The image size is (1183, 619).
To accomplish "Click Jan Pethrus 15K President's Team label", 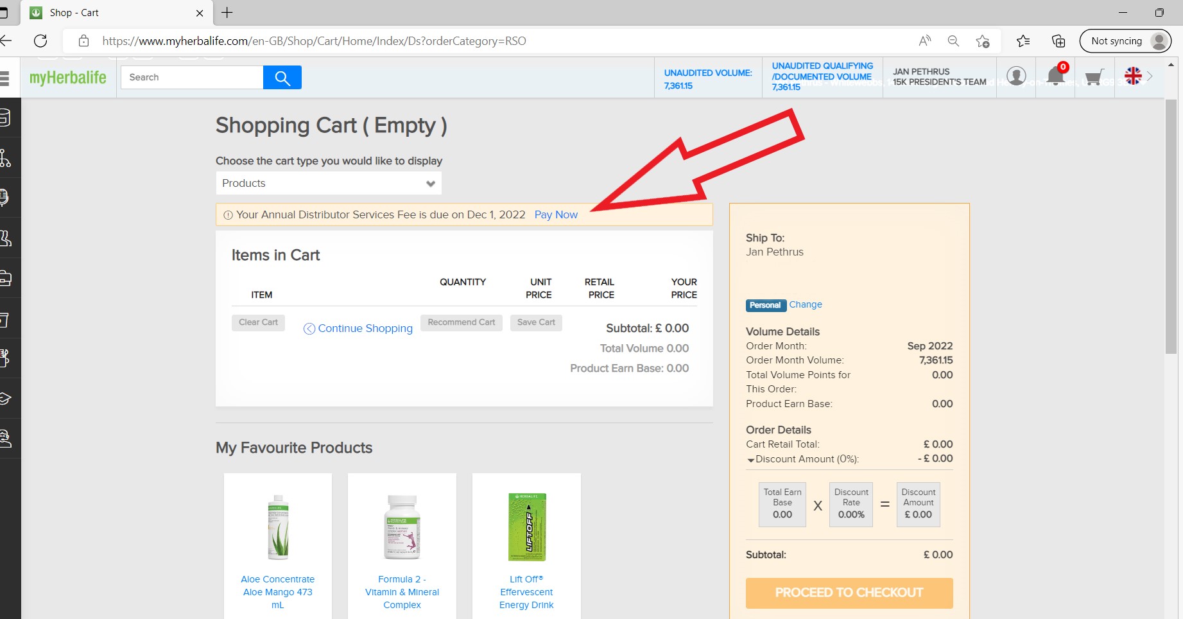I will (939, 77).
